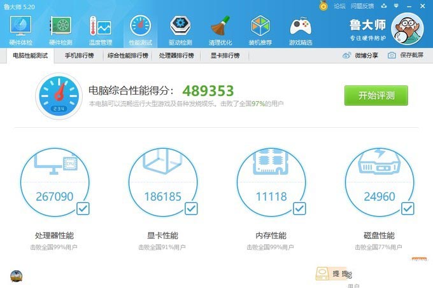The width and height of the screenshot is (433, 288).
Task: Switch to 综合性能排行榜 tab
Action: coord(128,56)
